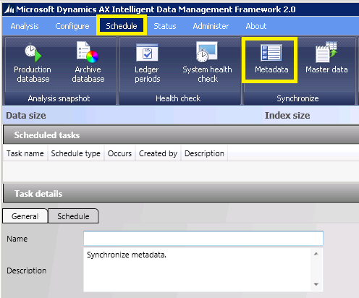Viewport: 359px width, 298px height.
Task: Select the Schedule menu tab
Action: (122, 26)
